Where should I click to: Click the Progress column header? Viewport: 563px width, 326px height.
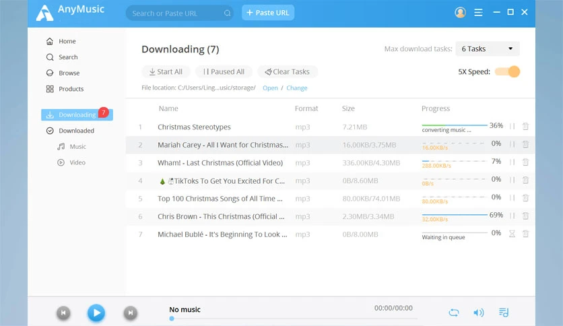[436, 108]
